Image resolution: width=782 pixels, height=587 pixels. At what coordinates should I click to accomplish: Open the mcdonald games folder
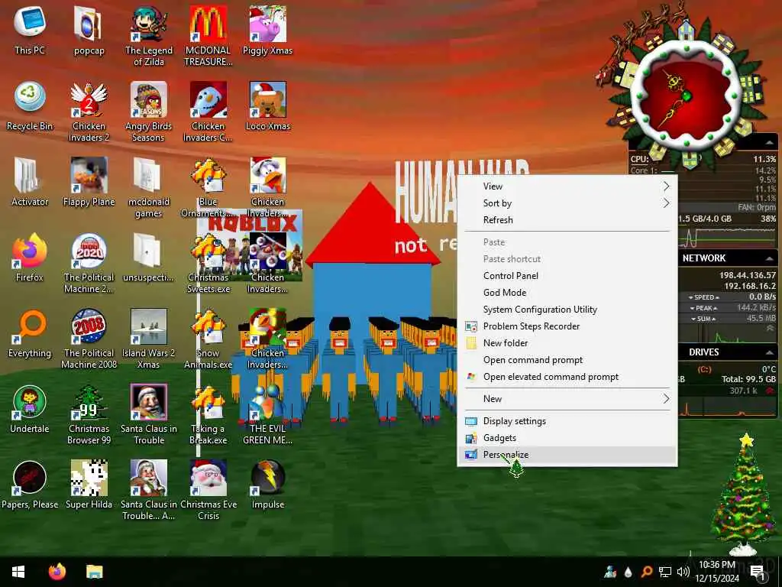[x=149, y=186]
